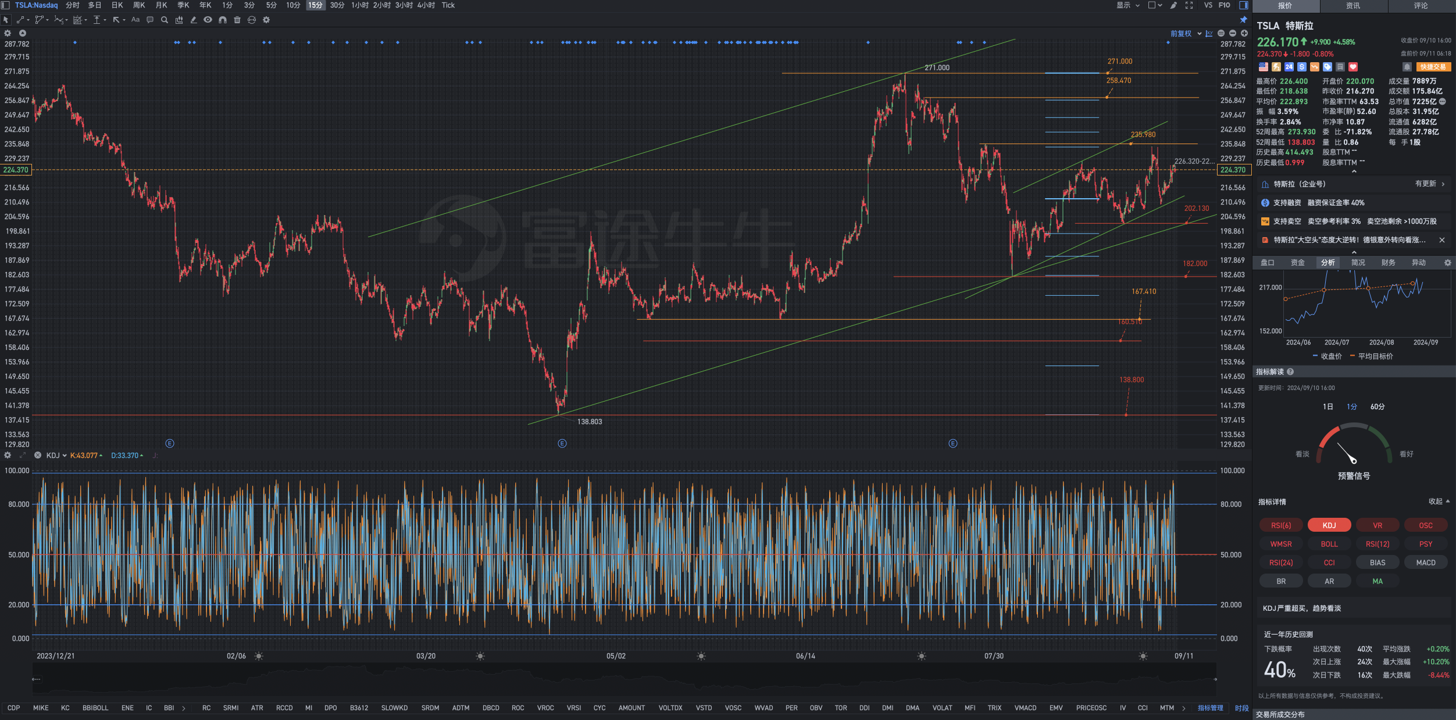1456x720 pixels.
Task: Select the price range measure tool
Action: (97, 20)
